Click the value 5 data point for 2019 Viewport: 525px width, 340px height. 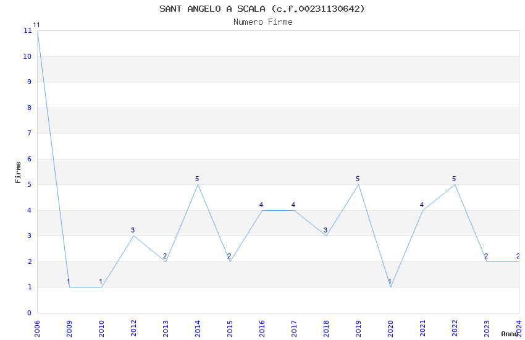click(x=359, y=185)
